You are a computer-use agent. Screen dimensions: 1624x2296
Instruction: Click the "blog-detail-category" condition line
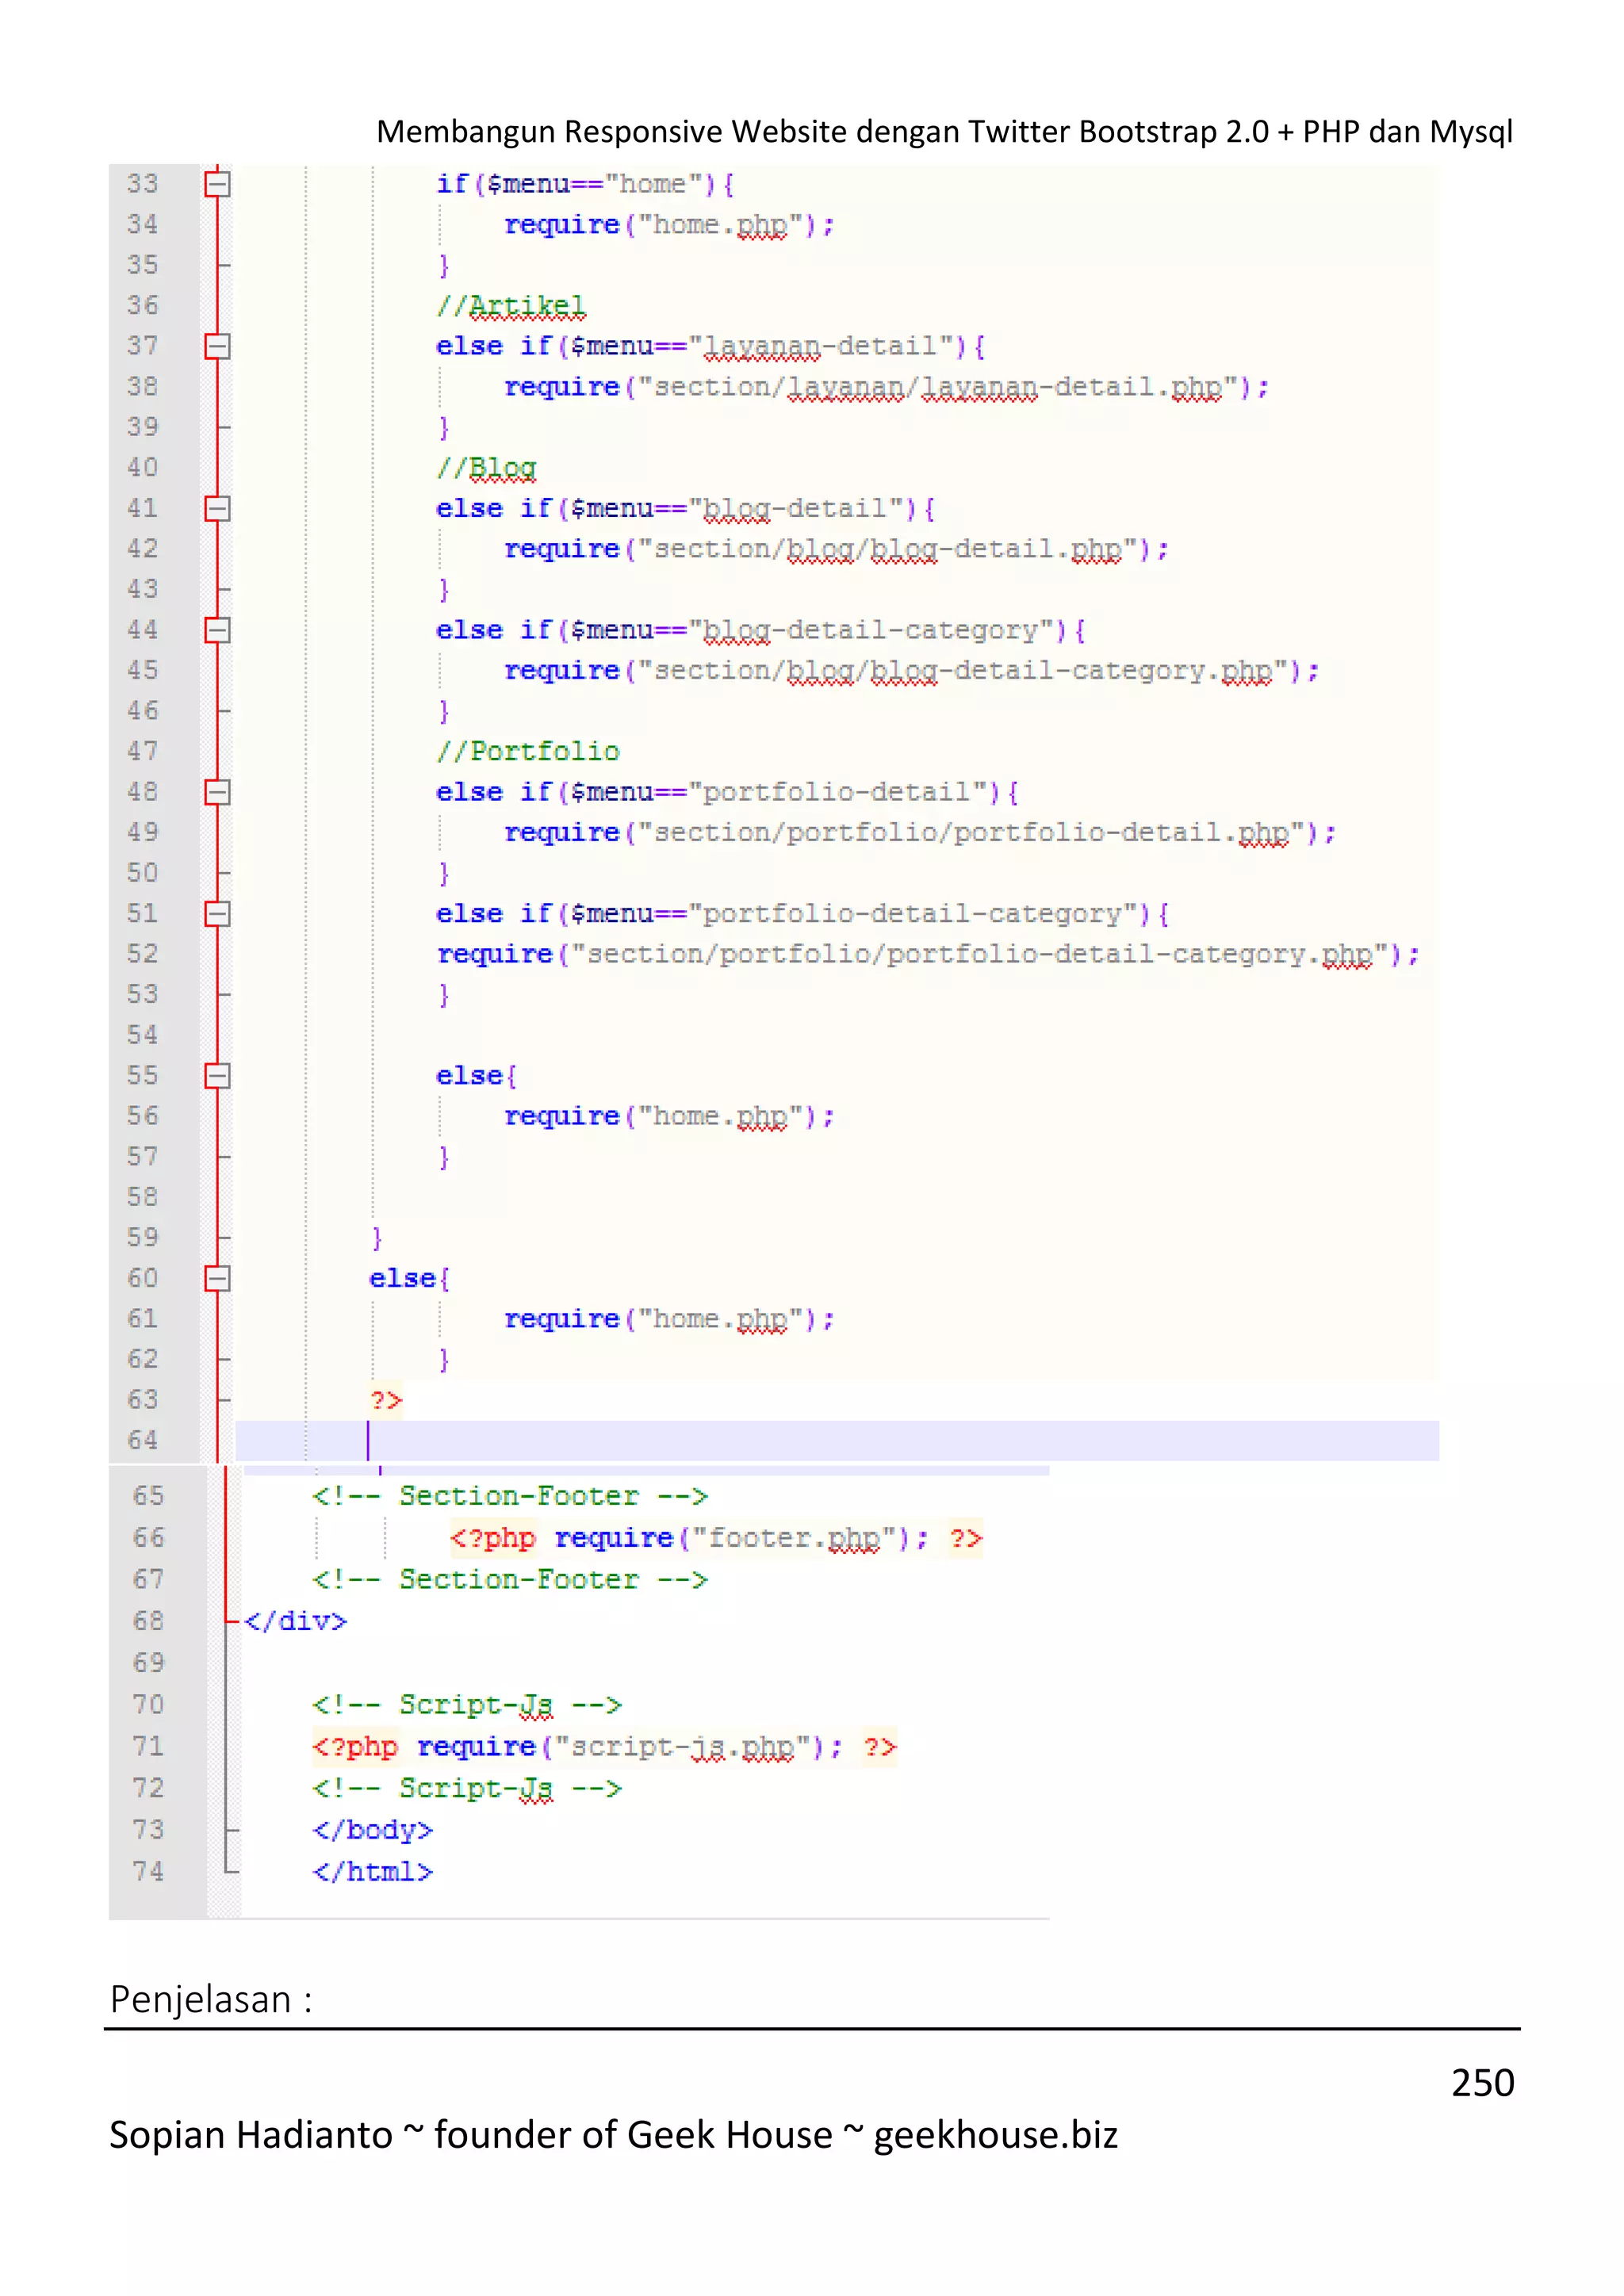point(761,631)
